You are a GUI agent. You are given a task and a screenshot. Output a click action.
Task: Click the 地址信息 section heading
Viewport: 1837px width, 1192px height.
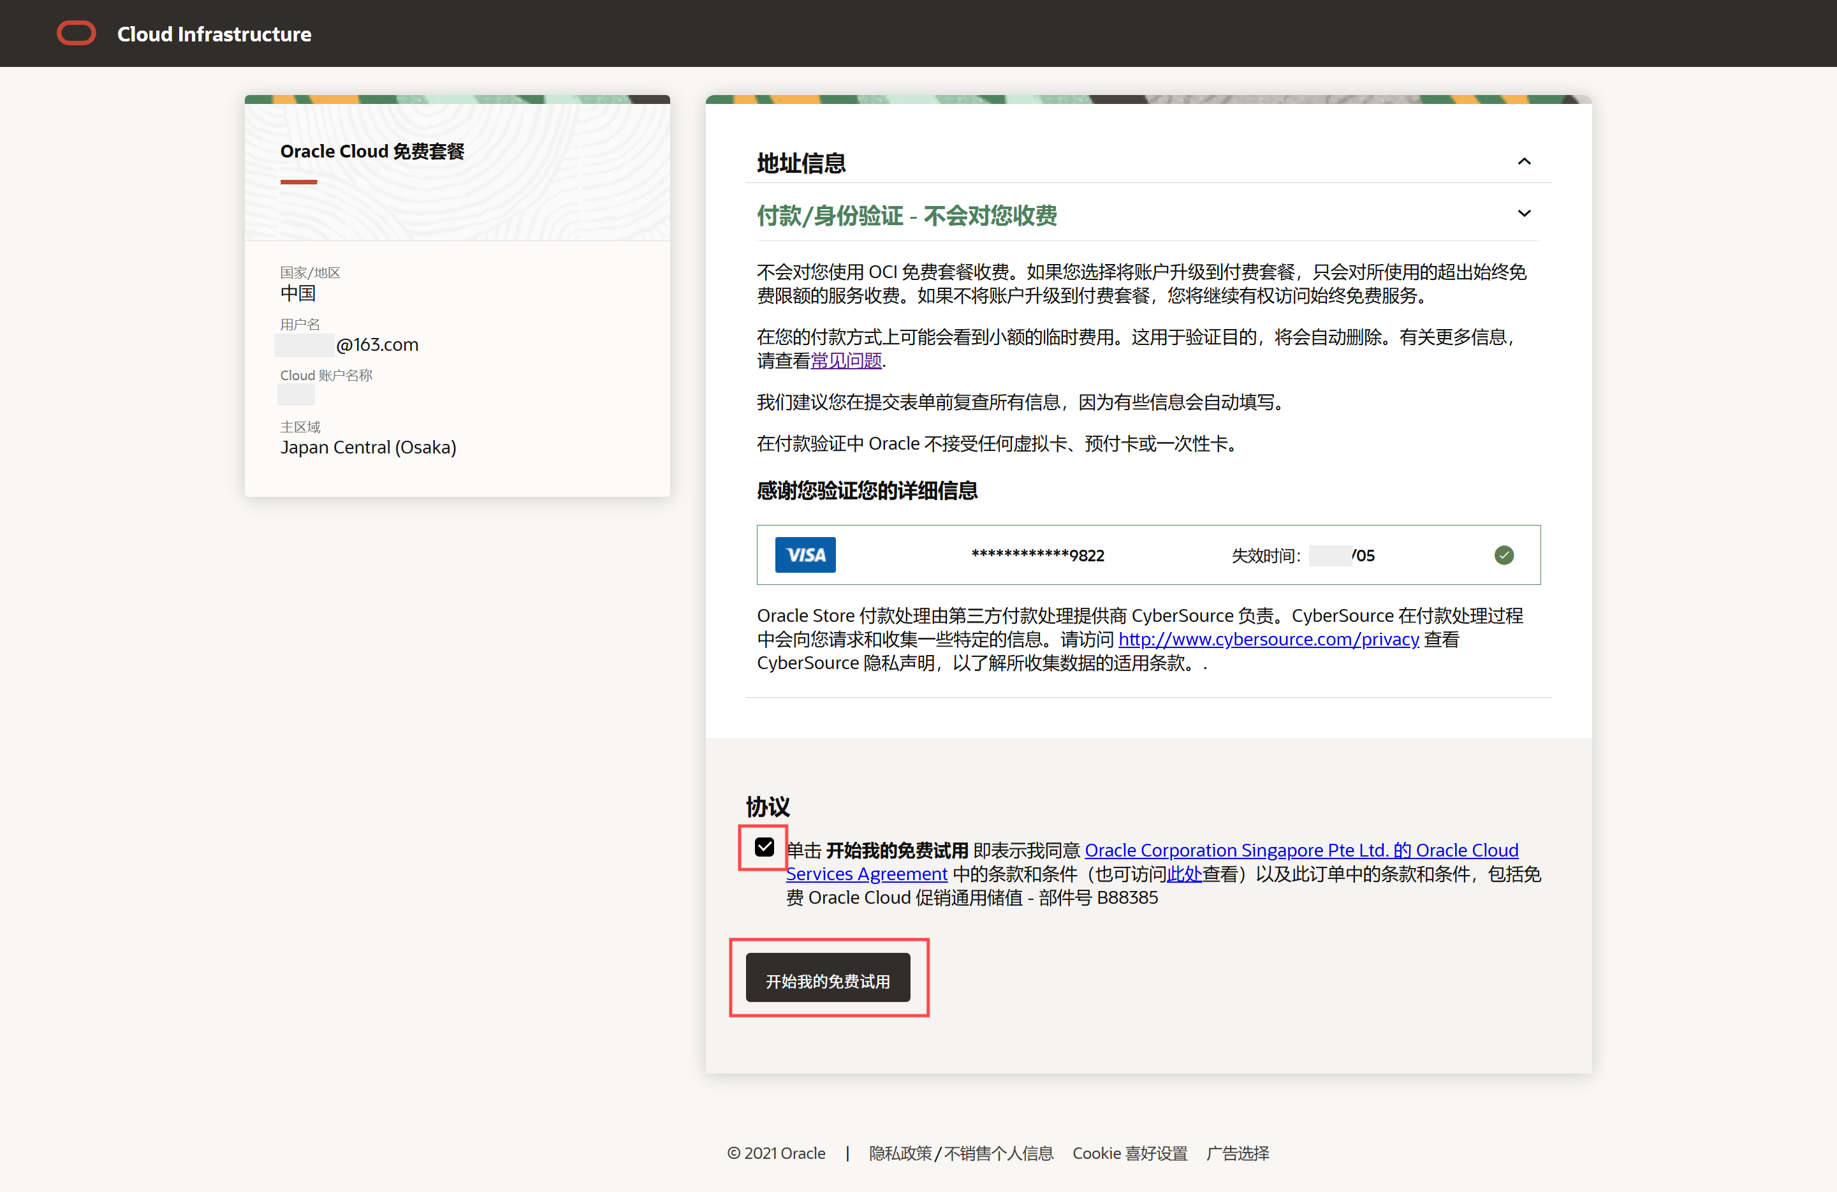(801, 163)
